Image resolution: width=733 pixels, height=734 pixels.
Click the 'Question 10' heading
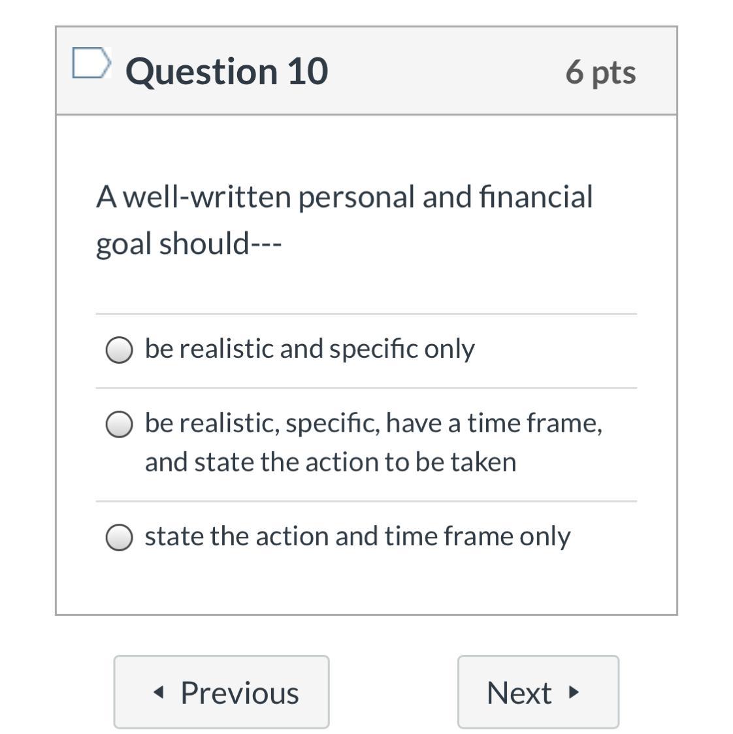[227, 71]
